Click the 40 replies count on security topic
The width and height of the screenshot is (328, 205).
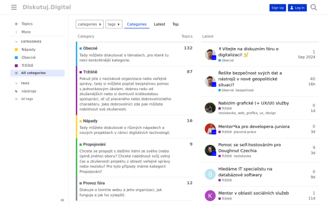pyautogui.click(x=313, y=79)
